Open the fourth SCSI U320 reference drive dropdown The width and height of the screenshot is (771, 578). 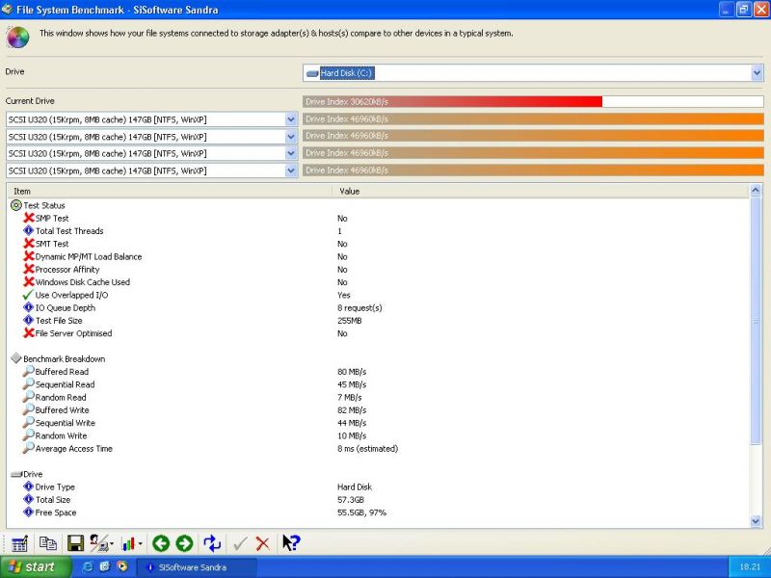point(291,171)
